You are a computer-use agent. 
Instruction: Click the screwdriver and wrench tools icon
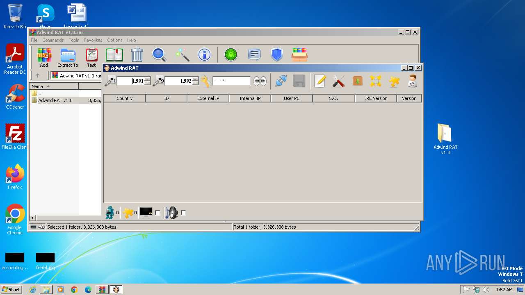[x=338, y=81]
